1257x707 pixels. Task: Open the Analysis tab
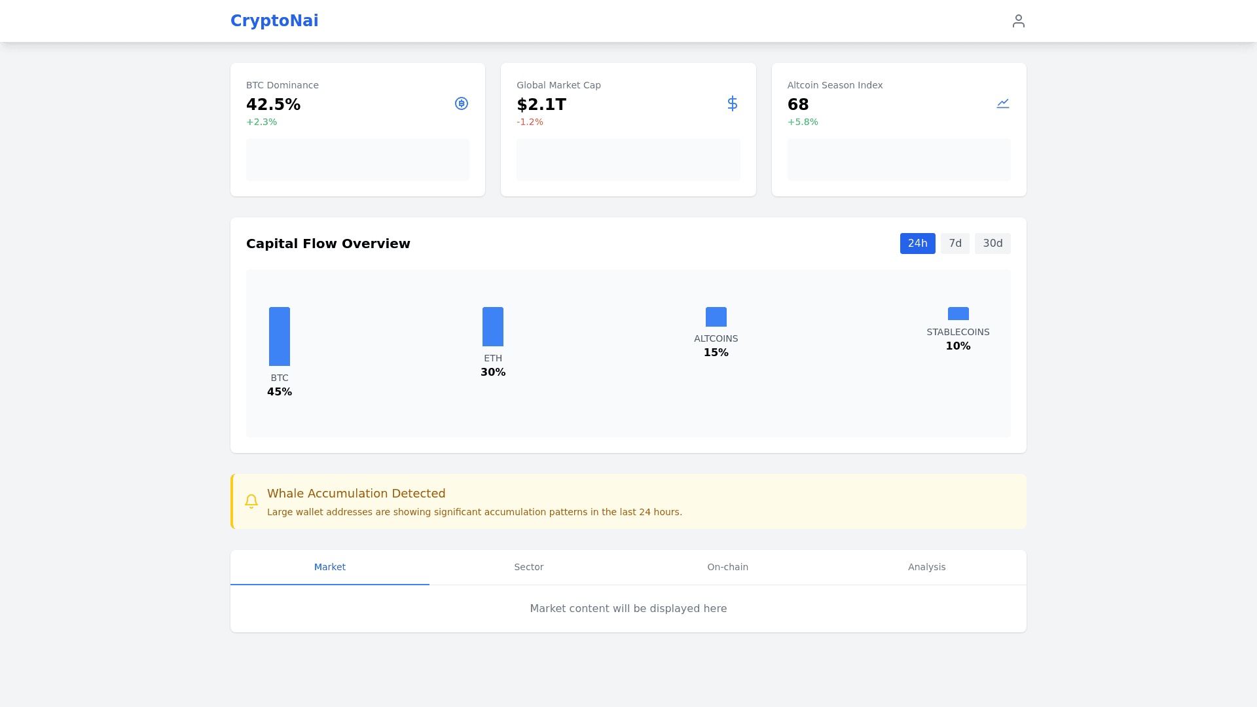click(x=926, y=567)
